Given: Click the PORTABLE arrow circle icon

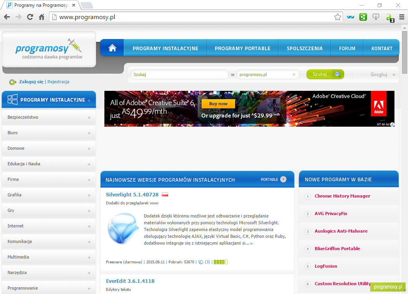Looking at the screenshot, I should [283, 179].
